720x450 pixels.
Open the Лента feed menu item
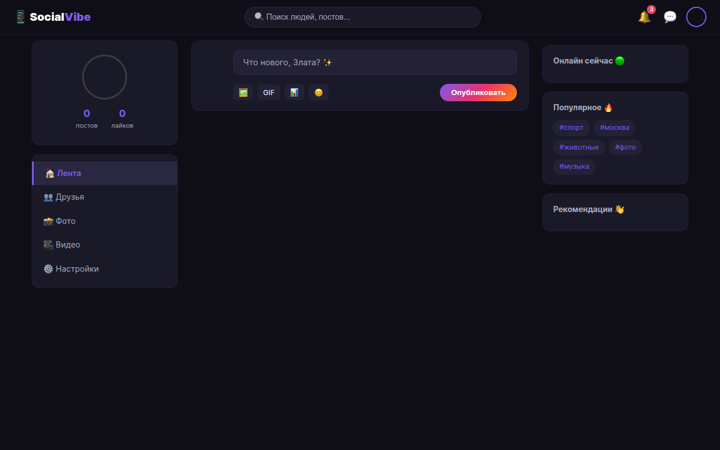[x=105, y=173]
